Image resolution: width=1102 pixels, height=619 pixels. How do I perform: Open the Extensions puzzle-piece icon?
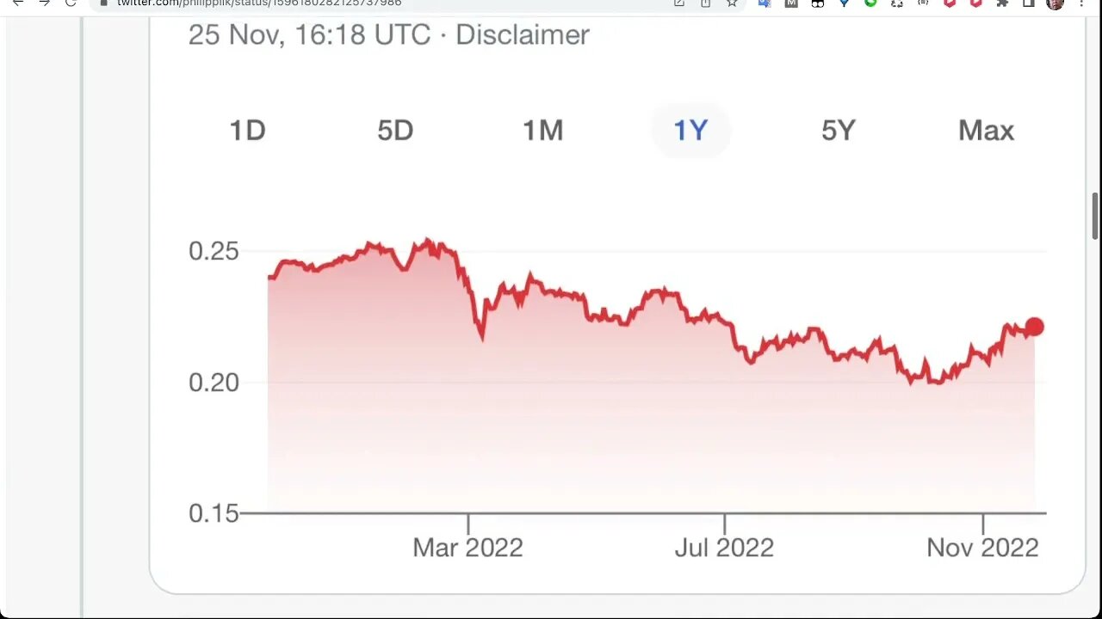1002,3
